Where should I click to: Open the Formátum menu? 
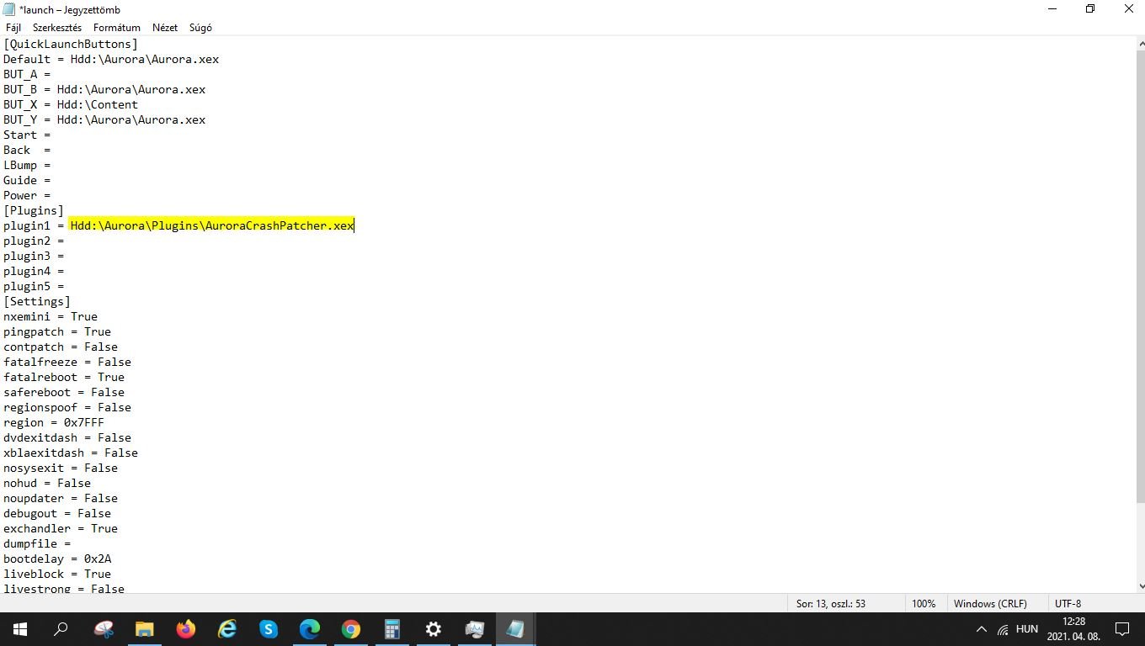117,27
